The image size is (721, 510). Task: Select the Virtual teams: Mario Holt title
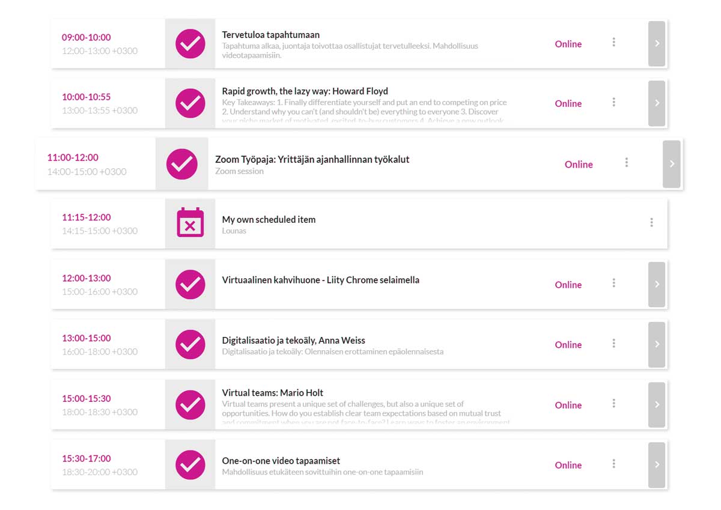273,393
